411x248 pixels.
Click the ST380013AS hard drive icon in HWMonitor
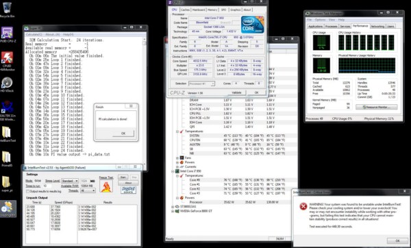point(177,207)
